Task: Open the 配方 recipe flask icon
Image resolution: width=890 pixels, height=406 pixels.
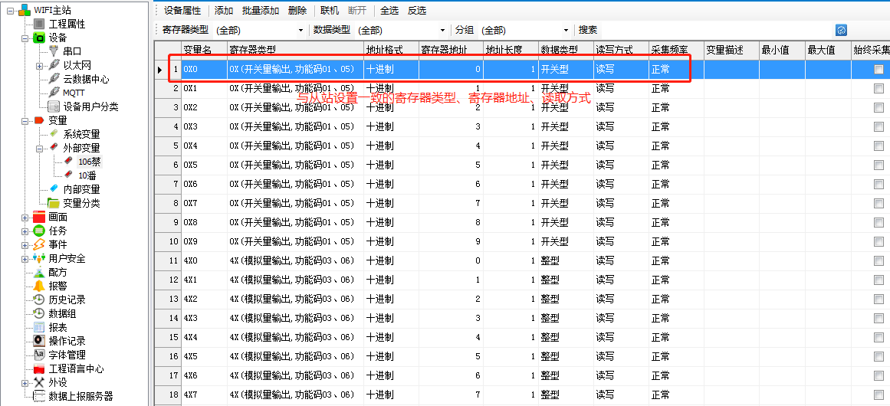Action: (38, 272)
